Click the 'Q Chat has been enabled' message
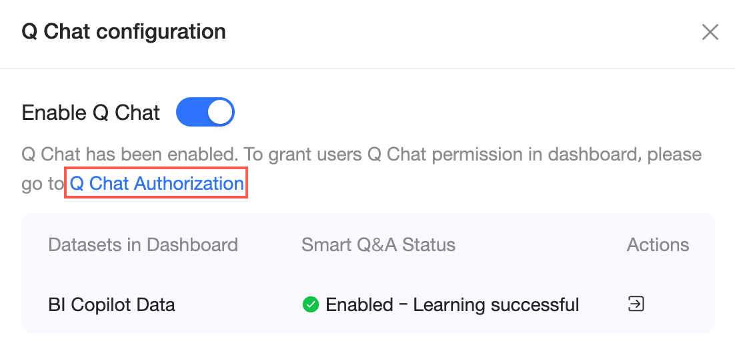This screenshot has height=345, width=735. (x=130, y=155)
